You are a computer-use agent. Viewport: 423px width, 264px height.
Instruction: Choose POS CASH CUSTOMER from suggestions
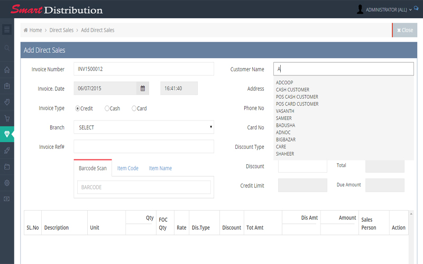coord(297,97)
